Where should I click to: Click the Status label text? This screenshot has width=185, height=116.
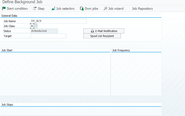pyautogui.click(x=7, y=31)
